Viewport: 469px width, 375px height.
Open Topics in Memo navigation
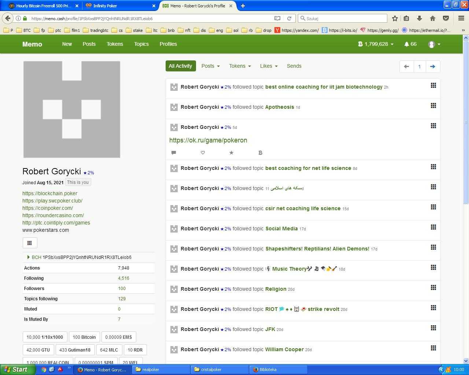pos(141,44)
